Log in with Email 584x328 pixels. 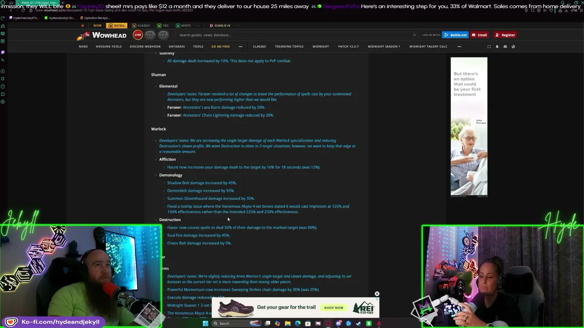(x=479, y=35)
